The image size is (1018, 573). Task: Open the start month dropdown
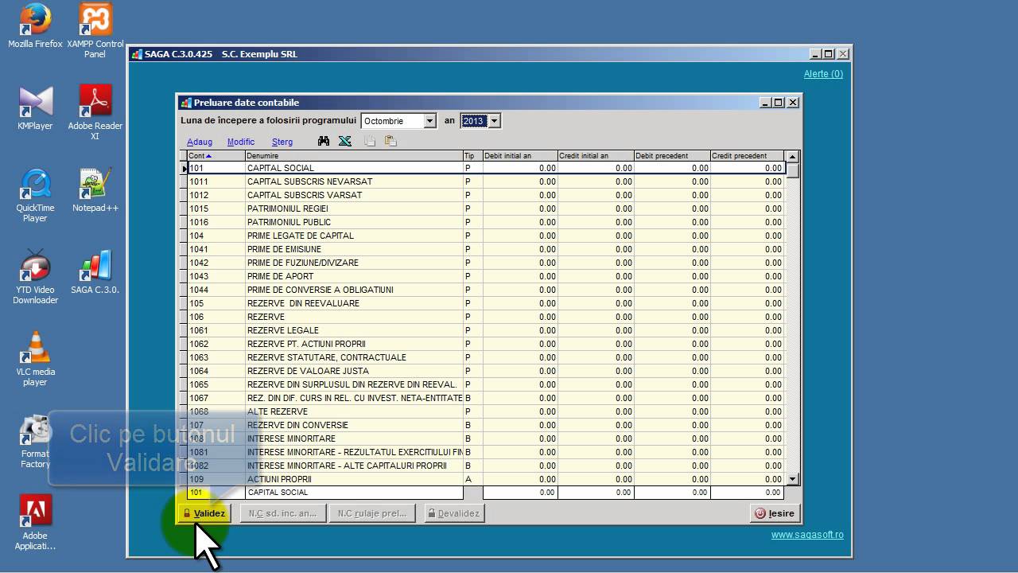point(429,121)
